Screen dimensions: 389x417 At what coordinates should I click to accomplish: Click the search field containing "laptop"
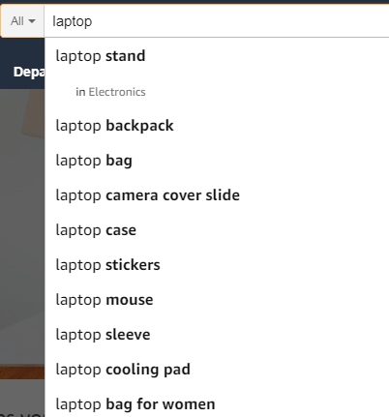tap(217, 21)
